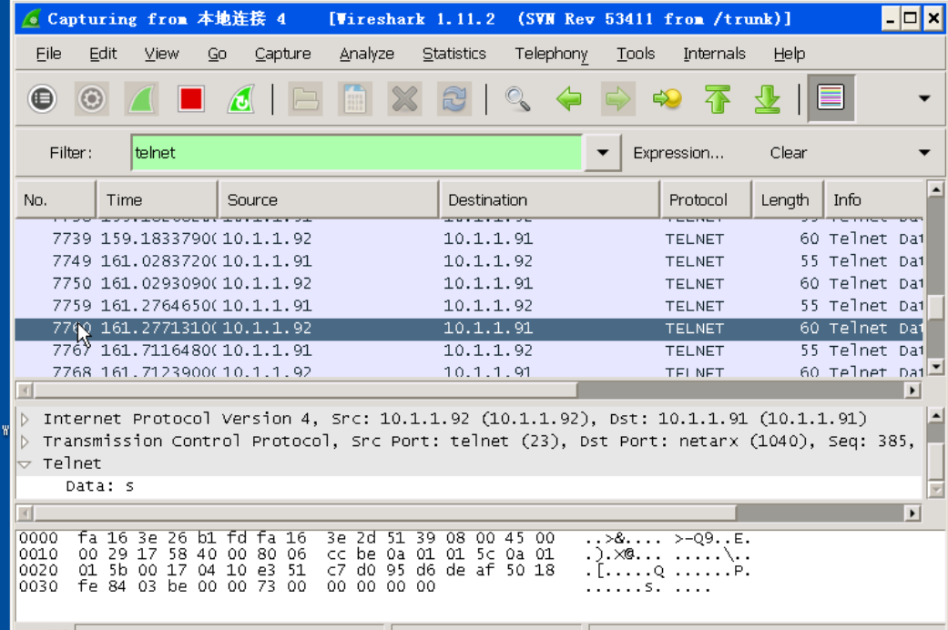Click the reload capture file icon
This screenshot has height=630, width=948.
point(454,98)
